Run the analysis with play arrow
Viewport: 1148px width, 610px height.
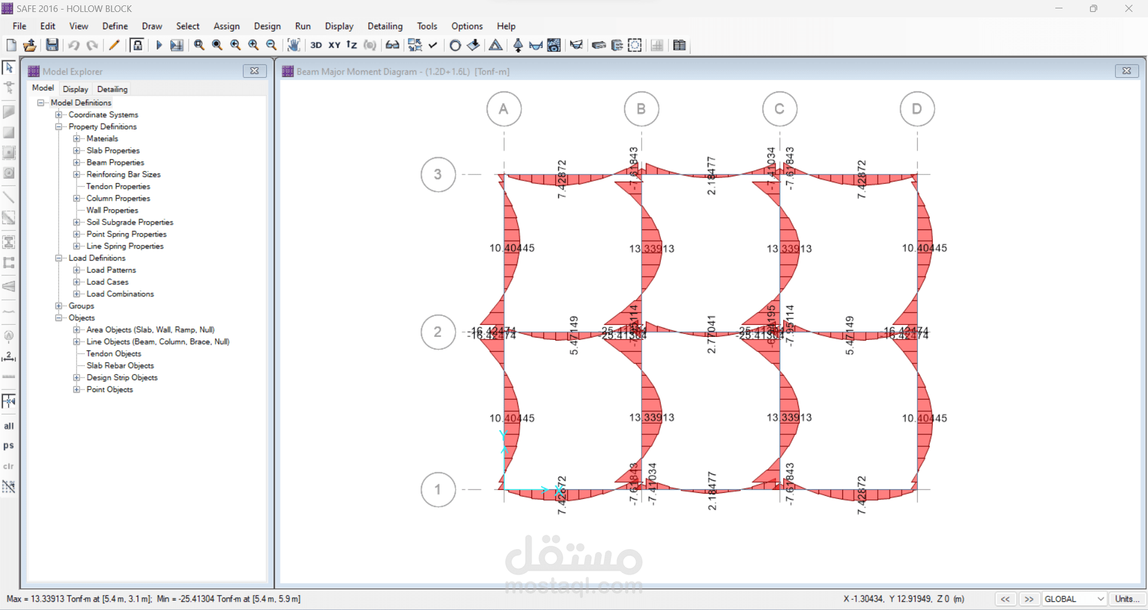[x=159, y=45]
